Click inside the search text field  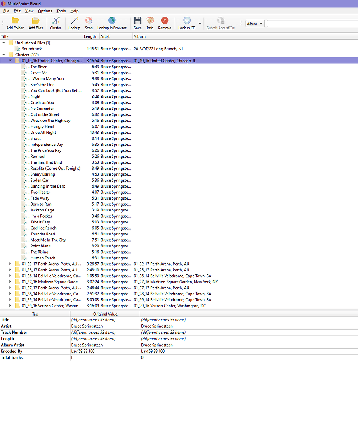coord(311,24)
